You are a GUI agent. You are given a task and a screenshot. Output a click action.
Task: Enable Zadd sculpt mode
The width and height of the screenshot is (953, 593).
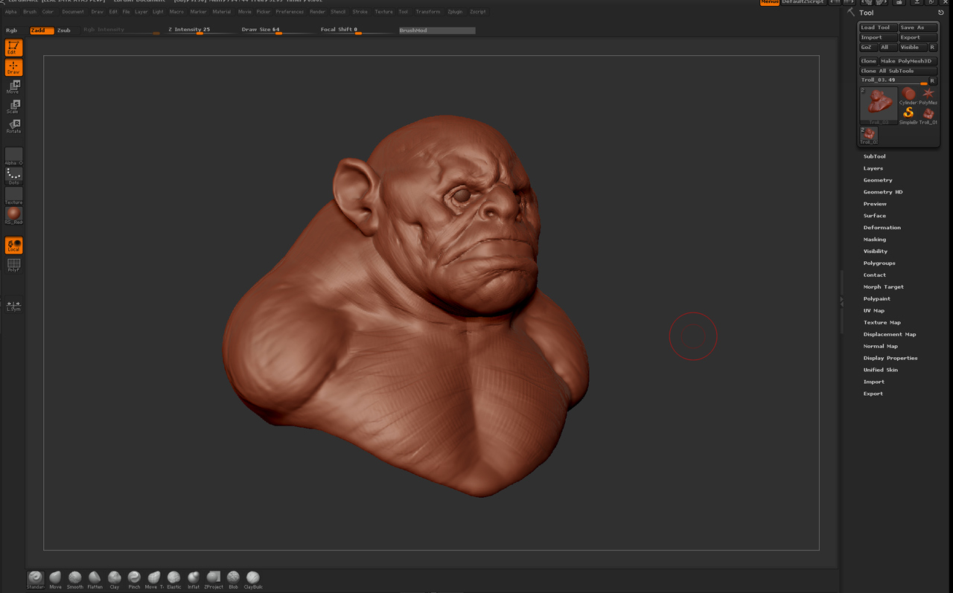42,31
